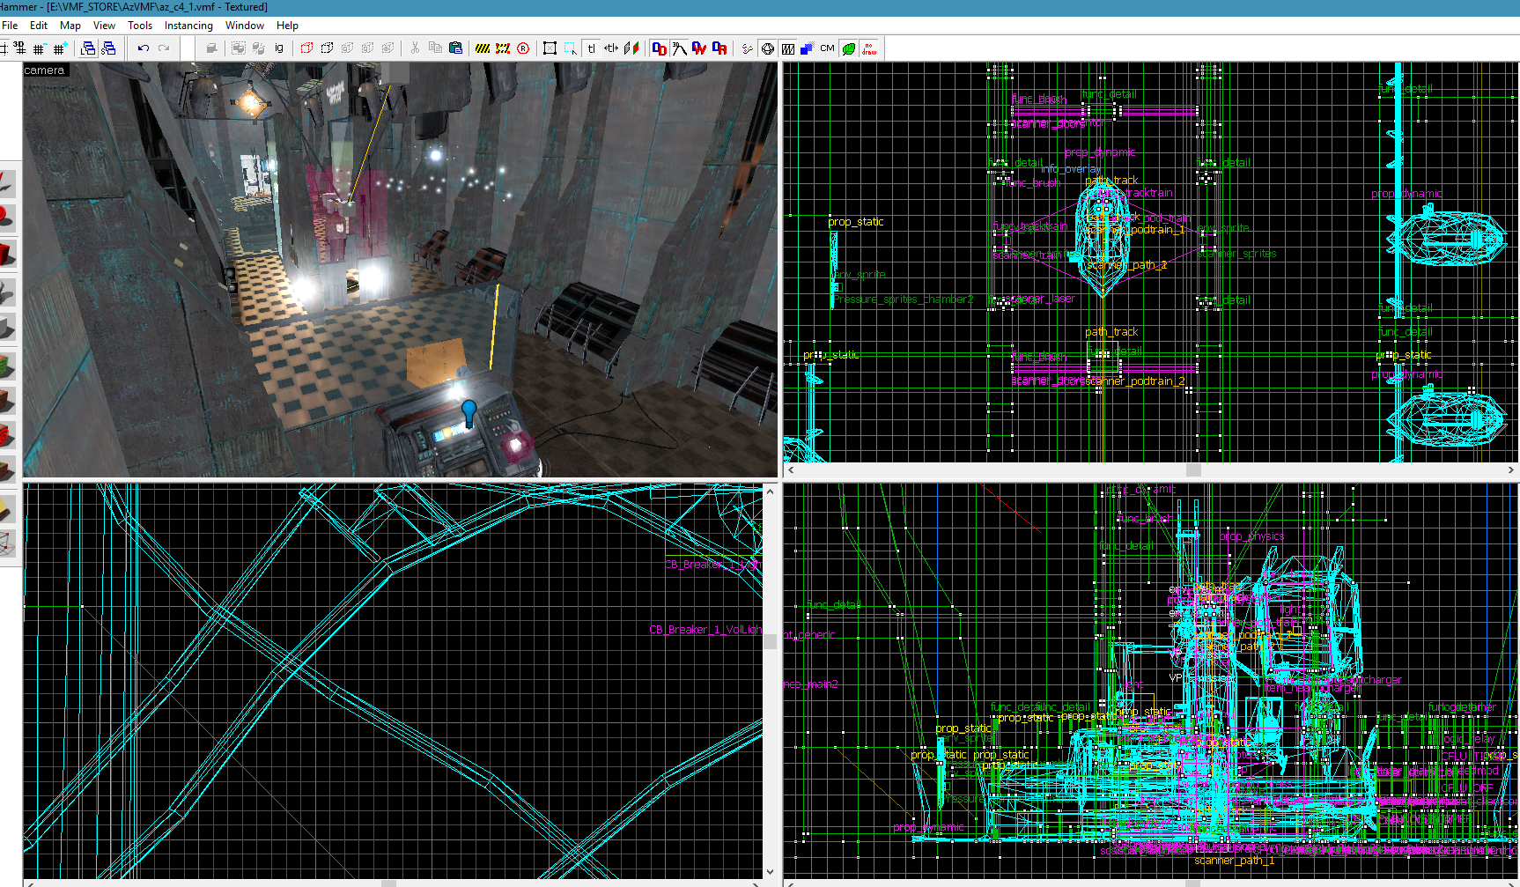Open the Map menu

[x=70, y=26]
